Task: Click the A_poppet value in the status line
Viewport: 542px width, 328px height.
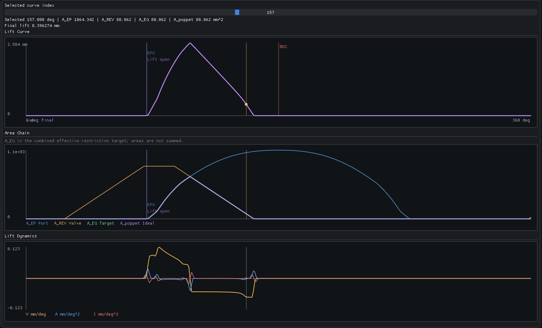Action: 198,20
